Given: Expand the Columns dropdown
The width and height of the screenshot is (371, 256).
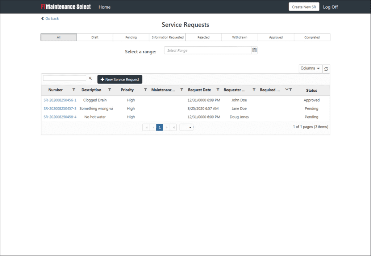Looking at the screenshot, I should [x=310, y=68].
